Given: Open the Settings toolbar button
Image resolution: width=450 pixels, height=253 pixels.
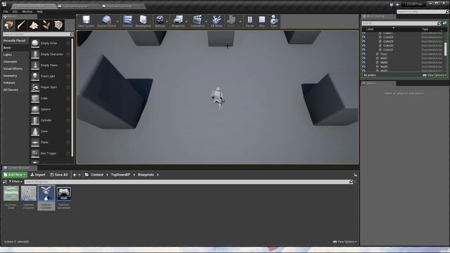Looking at the screenshot, I should [160, 22].
